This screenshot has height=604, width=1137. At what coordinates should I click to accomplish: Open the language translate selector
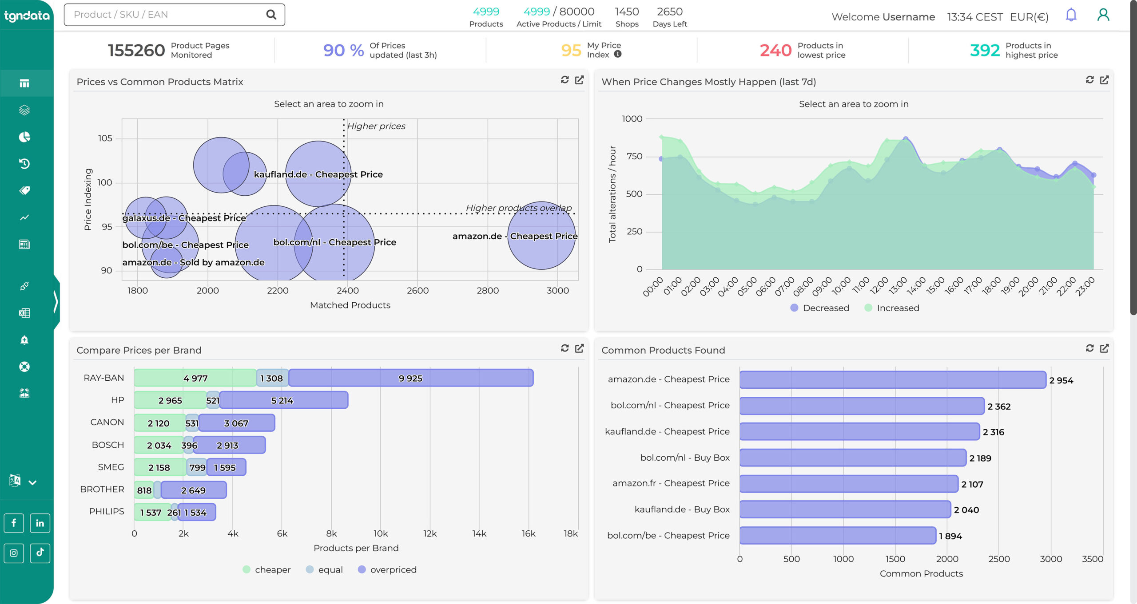pos(22,481)
